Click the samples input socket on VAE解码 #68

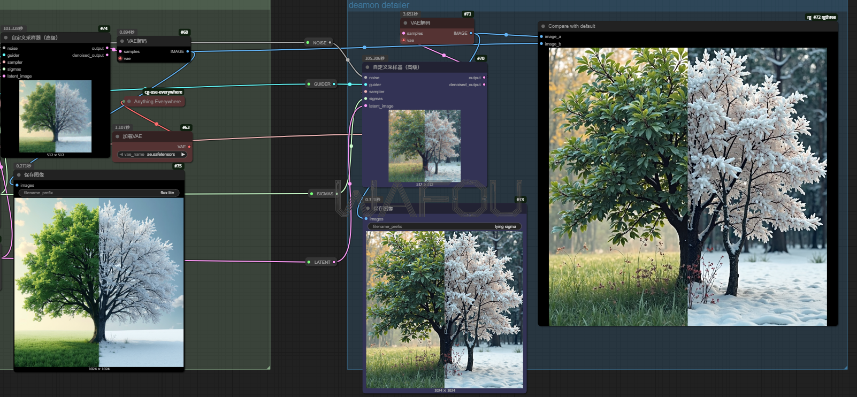coord(120,51)
